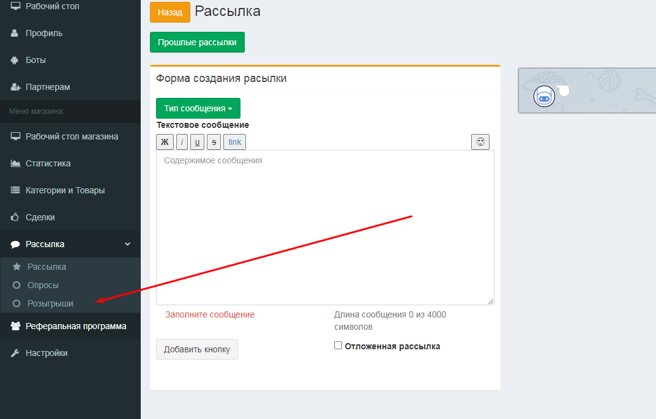The width and height of the screenshot is (656, 419).
Task: Click the bold (Ж) formatting icon
Action: pyautogui.click(x=165, y=142)
